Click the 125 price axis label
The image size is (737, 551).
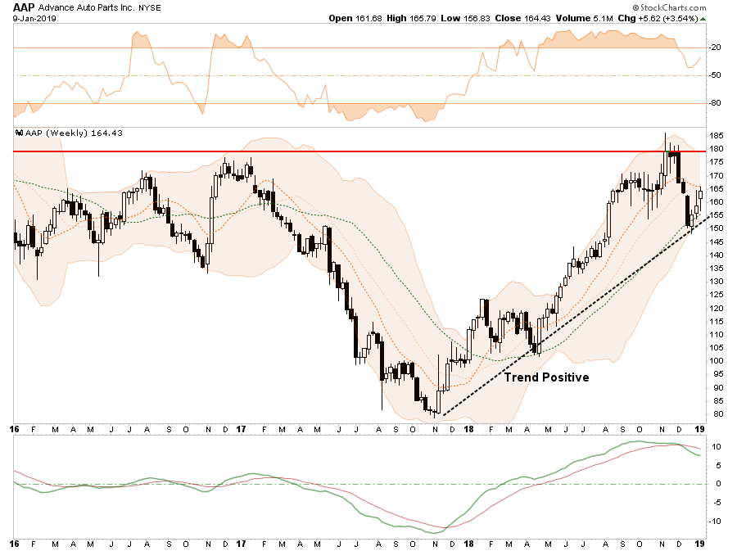pos(717,295)
